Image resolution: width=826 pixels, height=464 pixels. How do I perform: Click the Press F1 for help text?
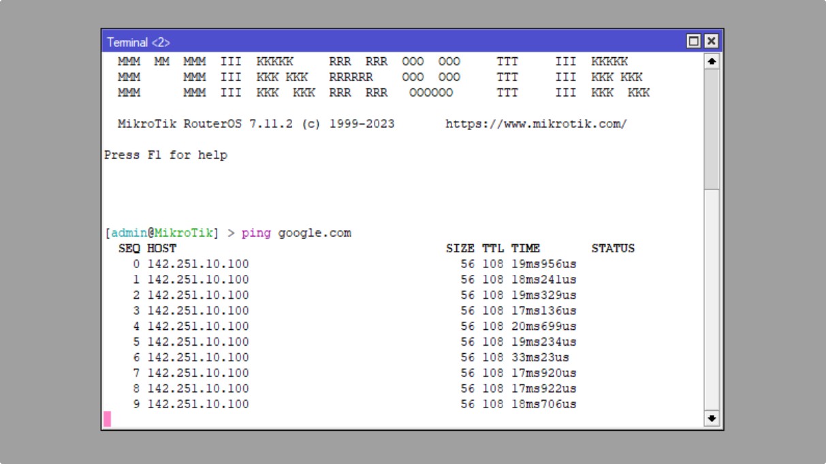[x=165, y=155]
